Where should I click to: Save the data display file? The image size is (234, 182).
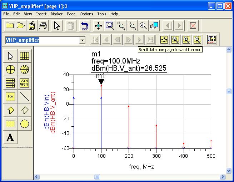(32, 26)
